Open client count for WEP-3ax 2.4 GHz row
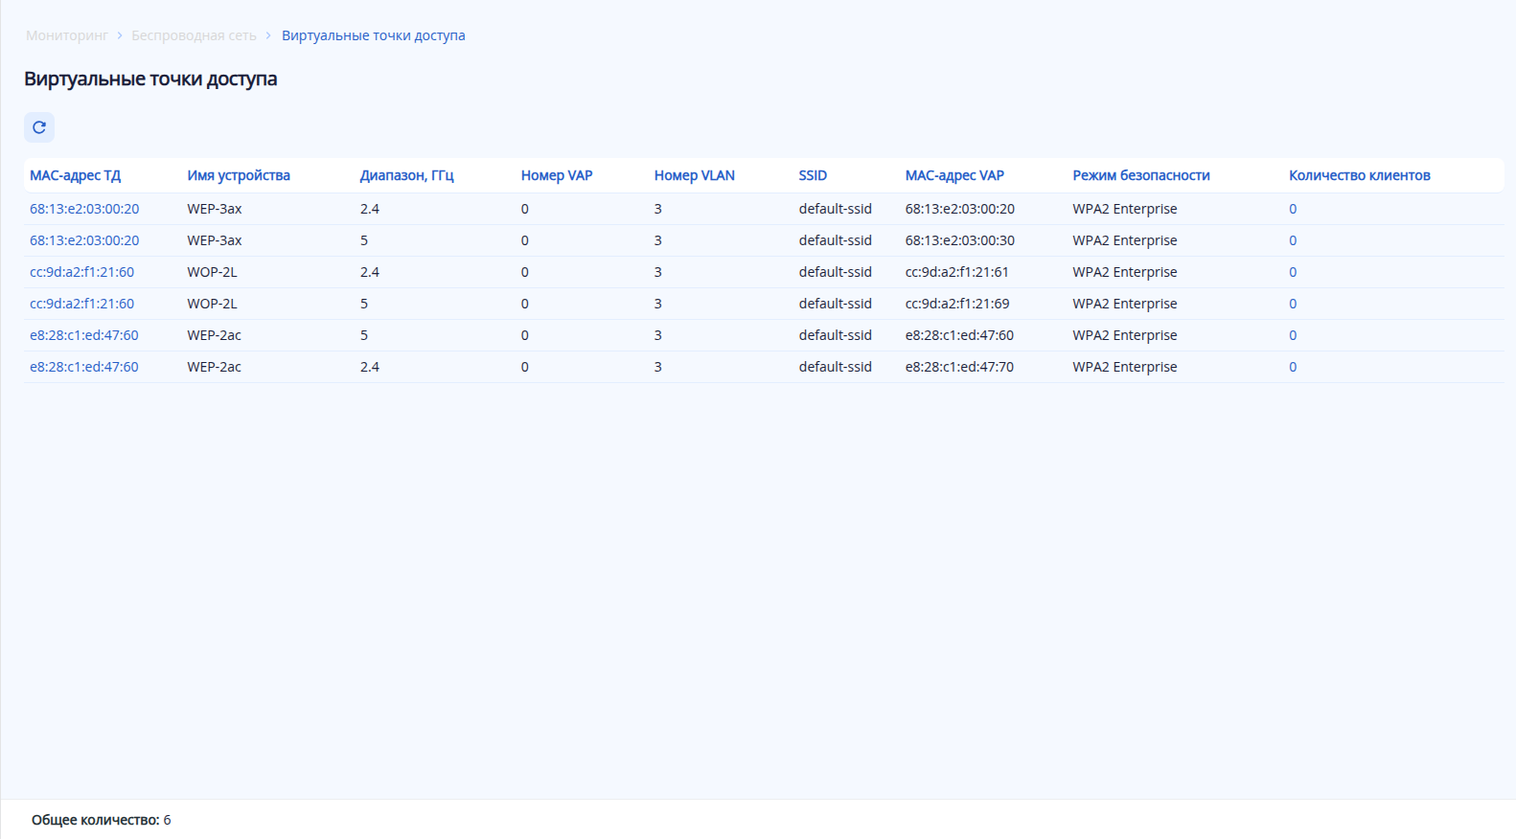Screen dimensions: 1516x839 tap(1293, 209)
